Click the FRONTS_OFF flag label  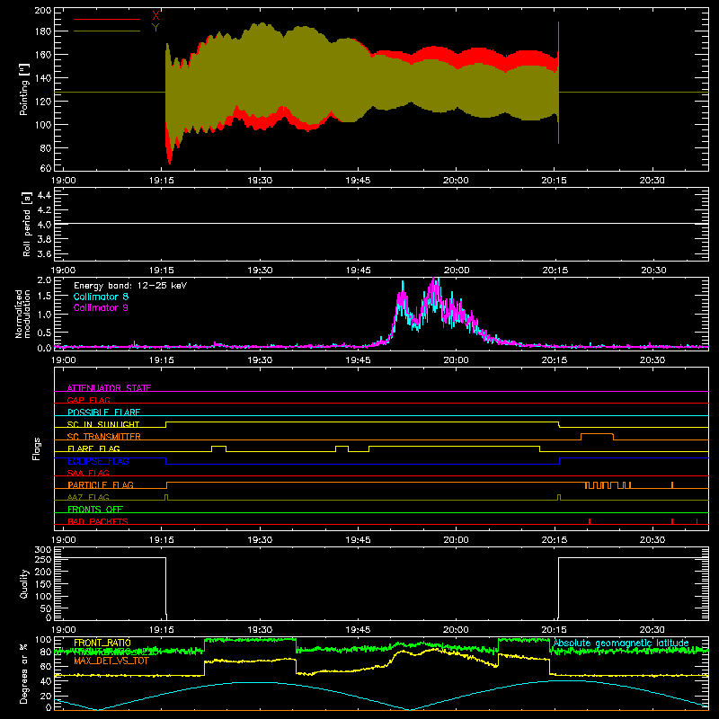coord(95,510)
